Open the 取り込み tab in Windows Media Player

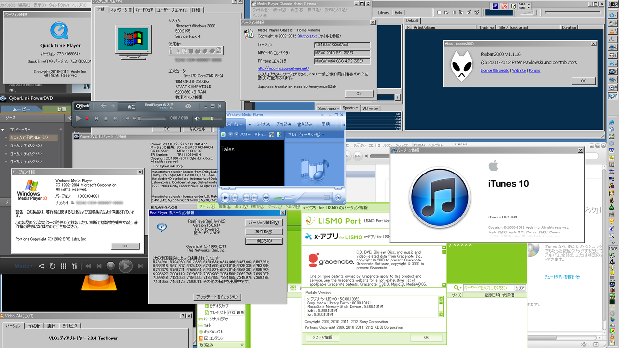[x=284, y=125]
